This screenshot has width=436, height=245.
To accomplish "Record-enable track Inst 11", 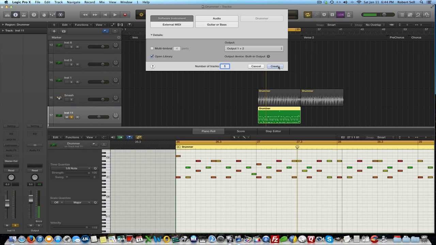I will point(77,117).
